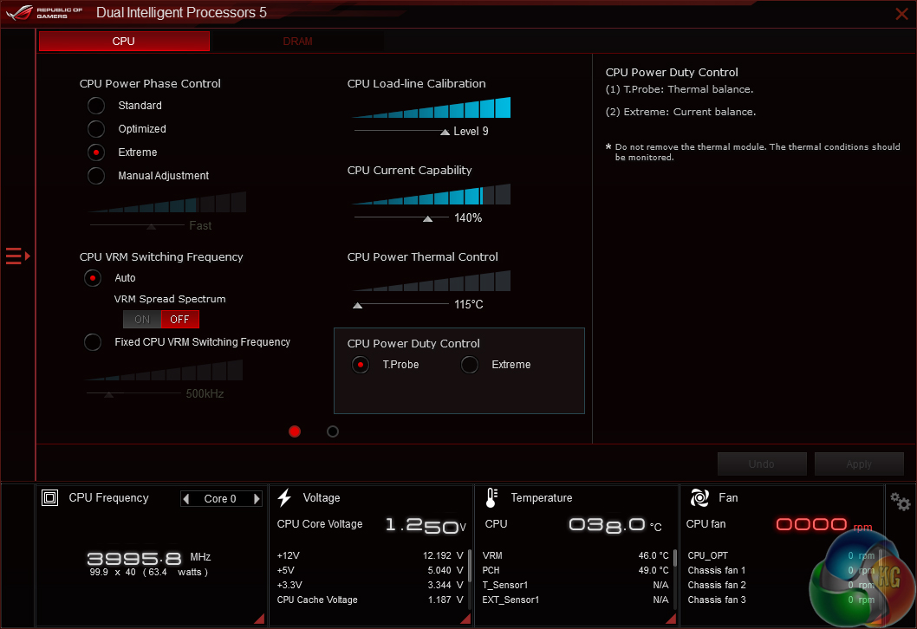917x629 pixels.
Task: Click the Temperature thermometer icon
Action: coord(491,497)
